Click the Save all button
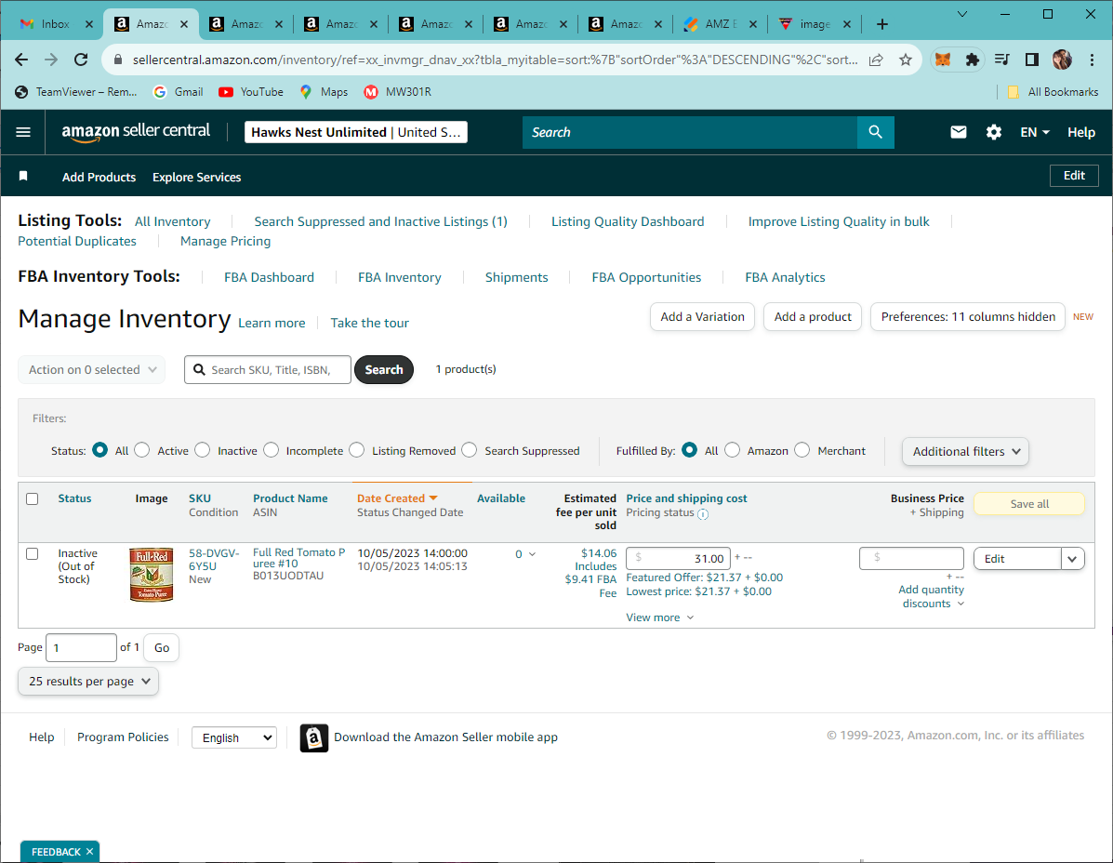1113x863 pixels. (1029, 504)
